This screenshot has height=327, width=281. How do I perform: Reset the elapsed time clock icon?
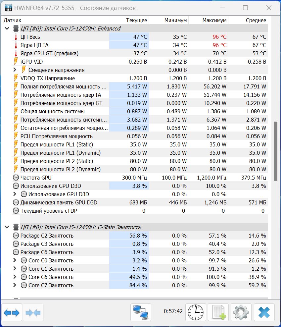point(196,312)
